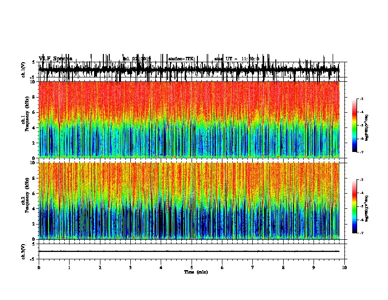Click the "Time (min)" x-axis label

[x=196, y=272]
